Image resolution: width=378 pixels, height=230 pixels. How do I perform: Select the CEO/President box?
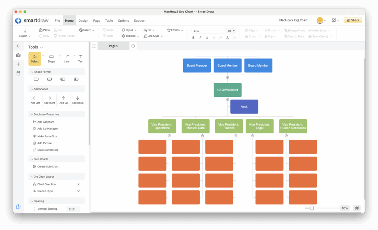(227, 90)
